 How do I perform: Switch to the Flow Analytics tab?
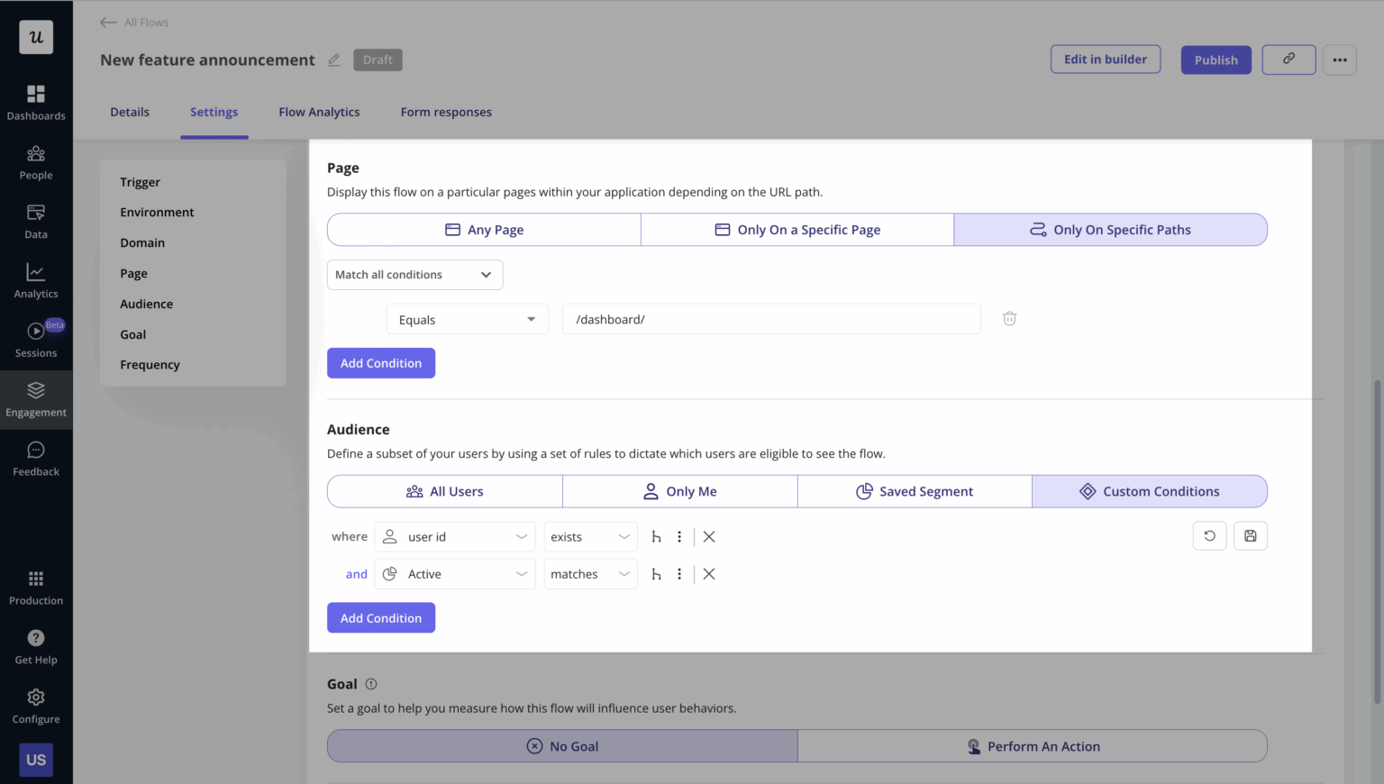(319, 112)
